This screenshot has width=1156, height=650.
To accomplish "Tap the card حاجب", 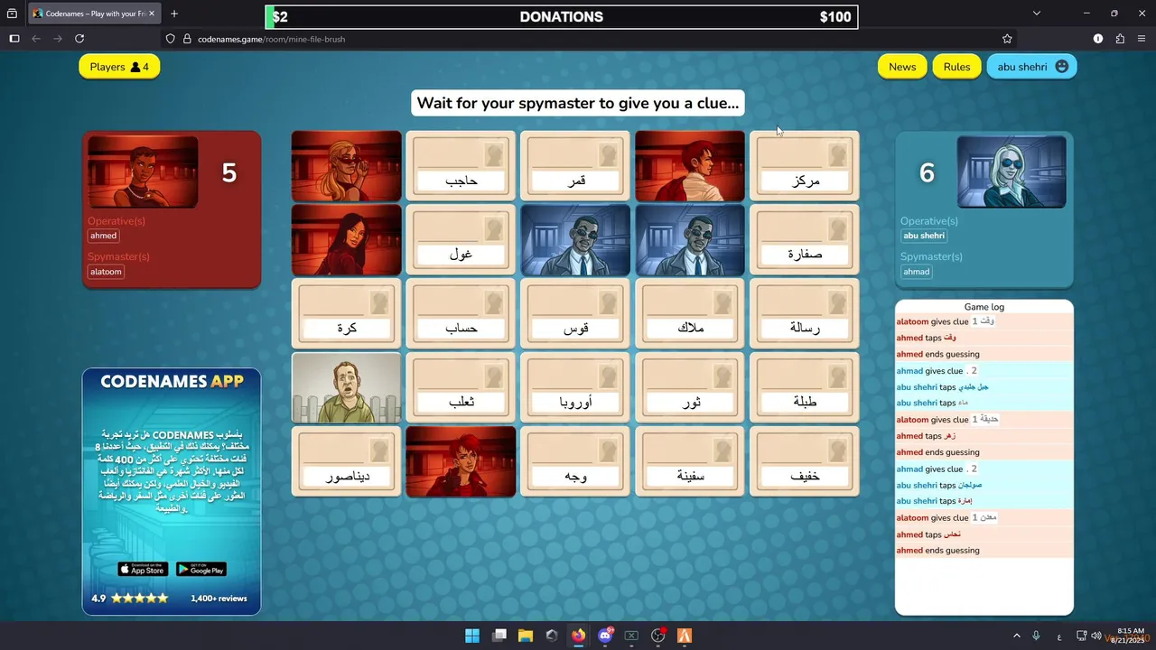I will click(461, 166).
